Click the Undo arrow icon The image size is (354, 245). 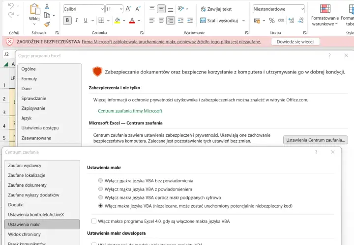coord(11,6)
